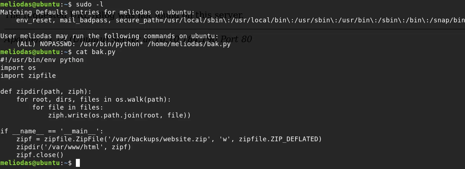
Task: Click the "ziph.write(os.path.join(root, file))" line
Action: coord(119,115)
